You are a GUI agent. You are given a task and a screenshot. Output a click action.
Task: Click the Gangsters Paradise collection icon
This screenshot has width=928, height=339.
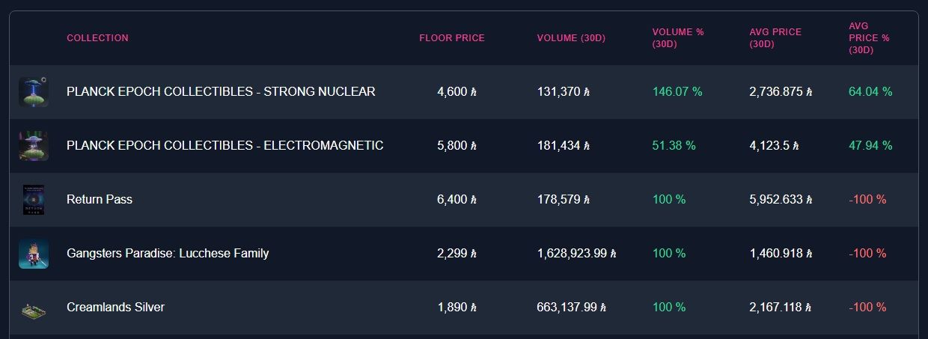click(34, 254)
